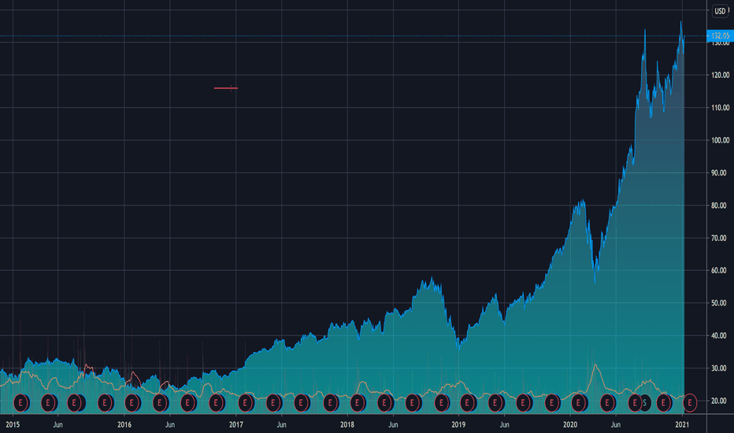Click the 2018 label on time axis
This screenshot has height=433, width=734.
pyautogui.click(x=347, y=424)
